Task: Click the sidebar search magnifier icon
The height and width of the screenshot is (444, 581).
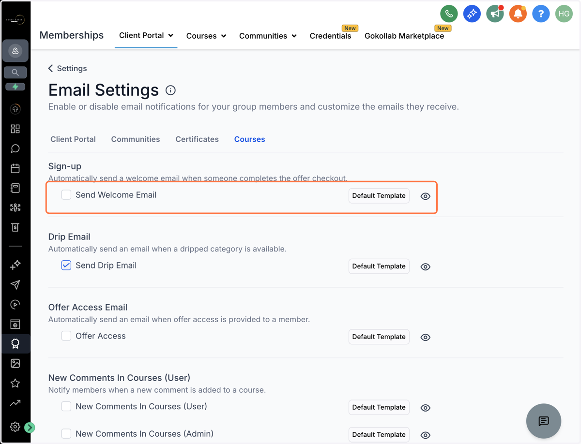Action: pyautogui.click(x=15, y=73)
